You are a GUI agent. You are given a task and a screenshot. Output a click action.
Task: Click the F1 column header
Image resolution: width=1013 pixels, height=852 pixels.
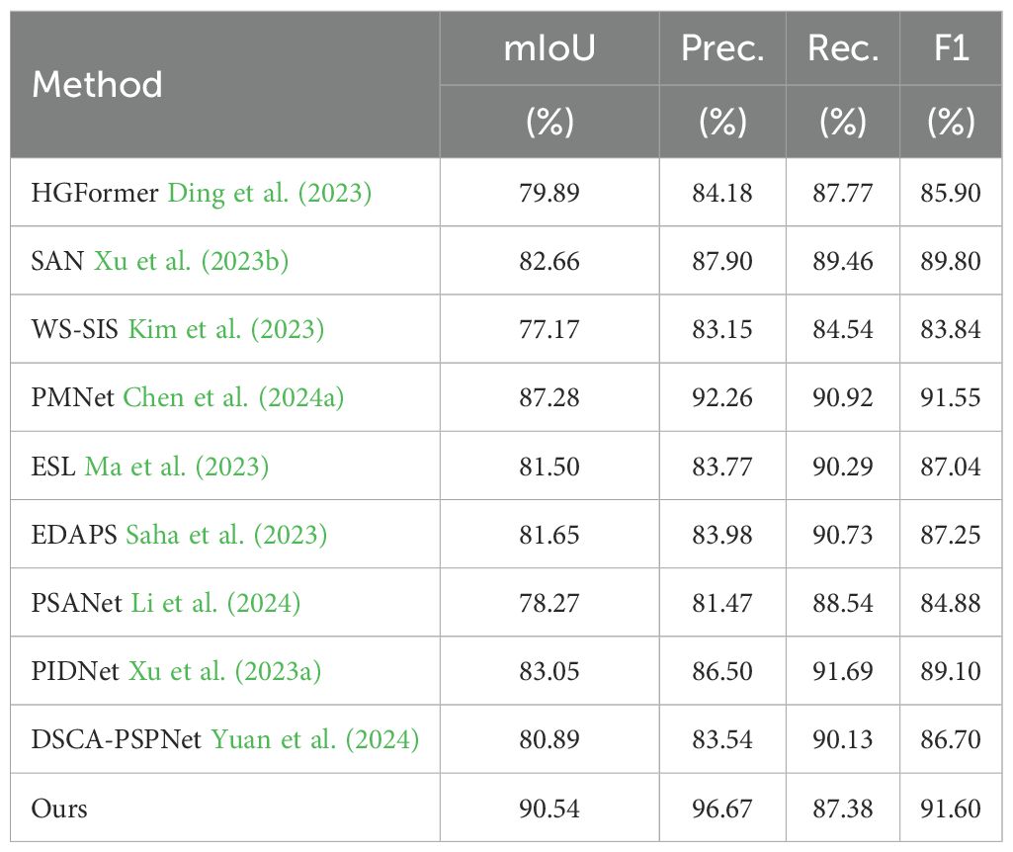point(953,48)
